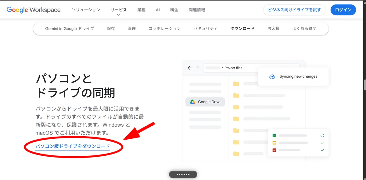
Task: Click the パソコン版ドライブをダウンロード link
Action: click(x=73, y=146)
